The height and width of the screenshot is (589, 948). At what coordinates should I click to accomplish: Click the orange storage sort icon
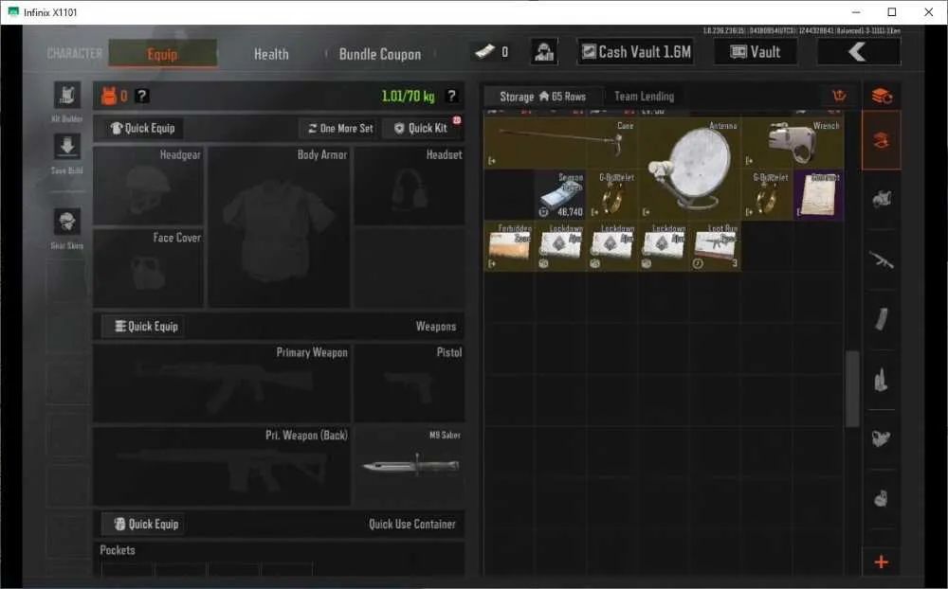839,96
